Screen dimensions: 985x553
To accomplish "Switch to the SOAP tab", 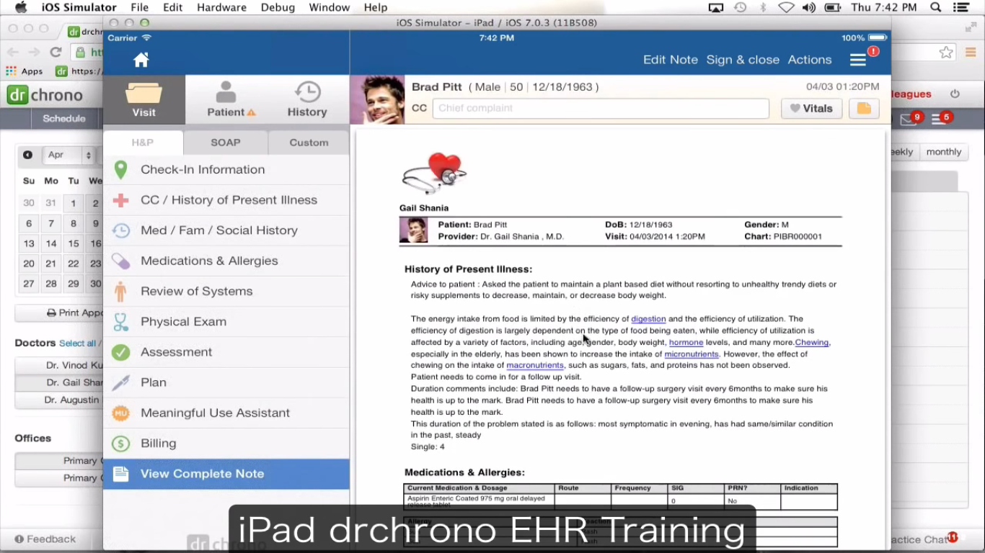I will (x=226, y=143).
